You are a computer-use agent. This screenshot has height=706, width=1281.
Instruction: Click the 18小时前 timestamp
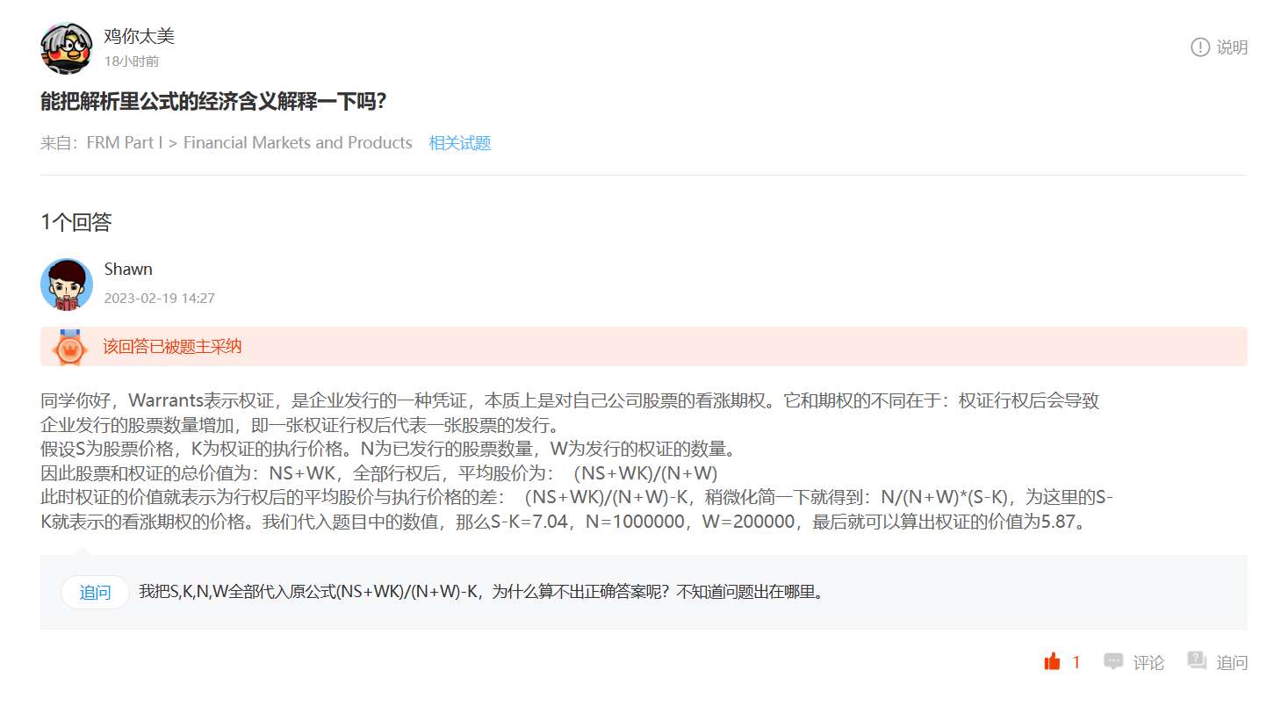132,61
